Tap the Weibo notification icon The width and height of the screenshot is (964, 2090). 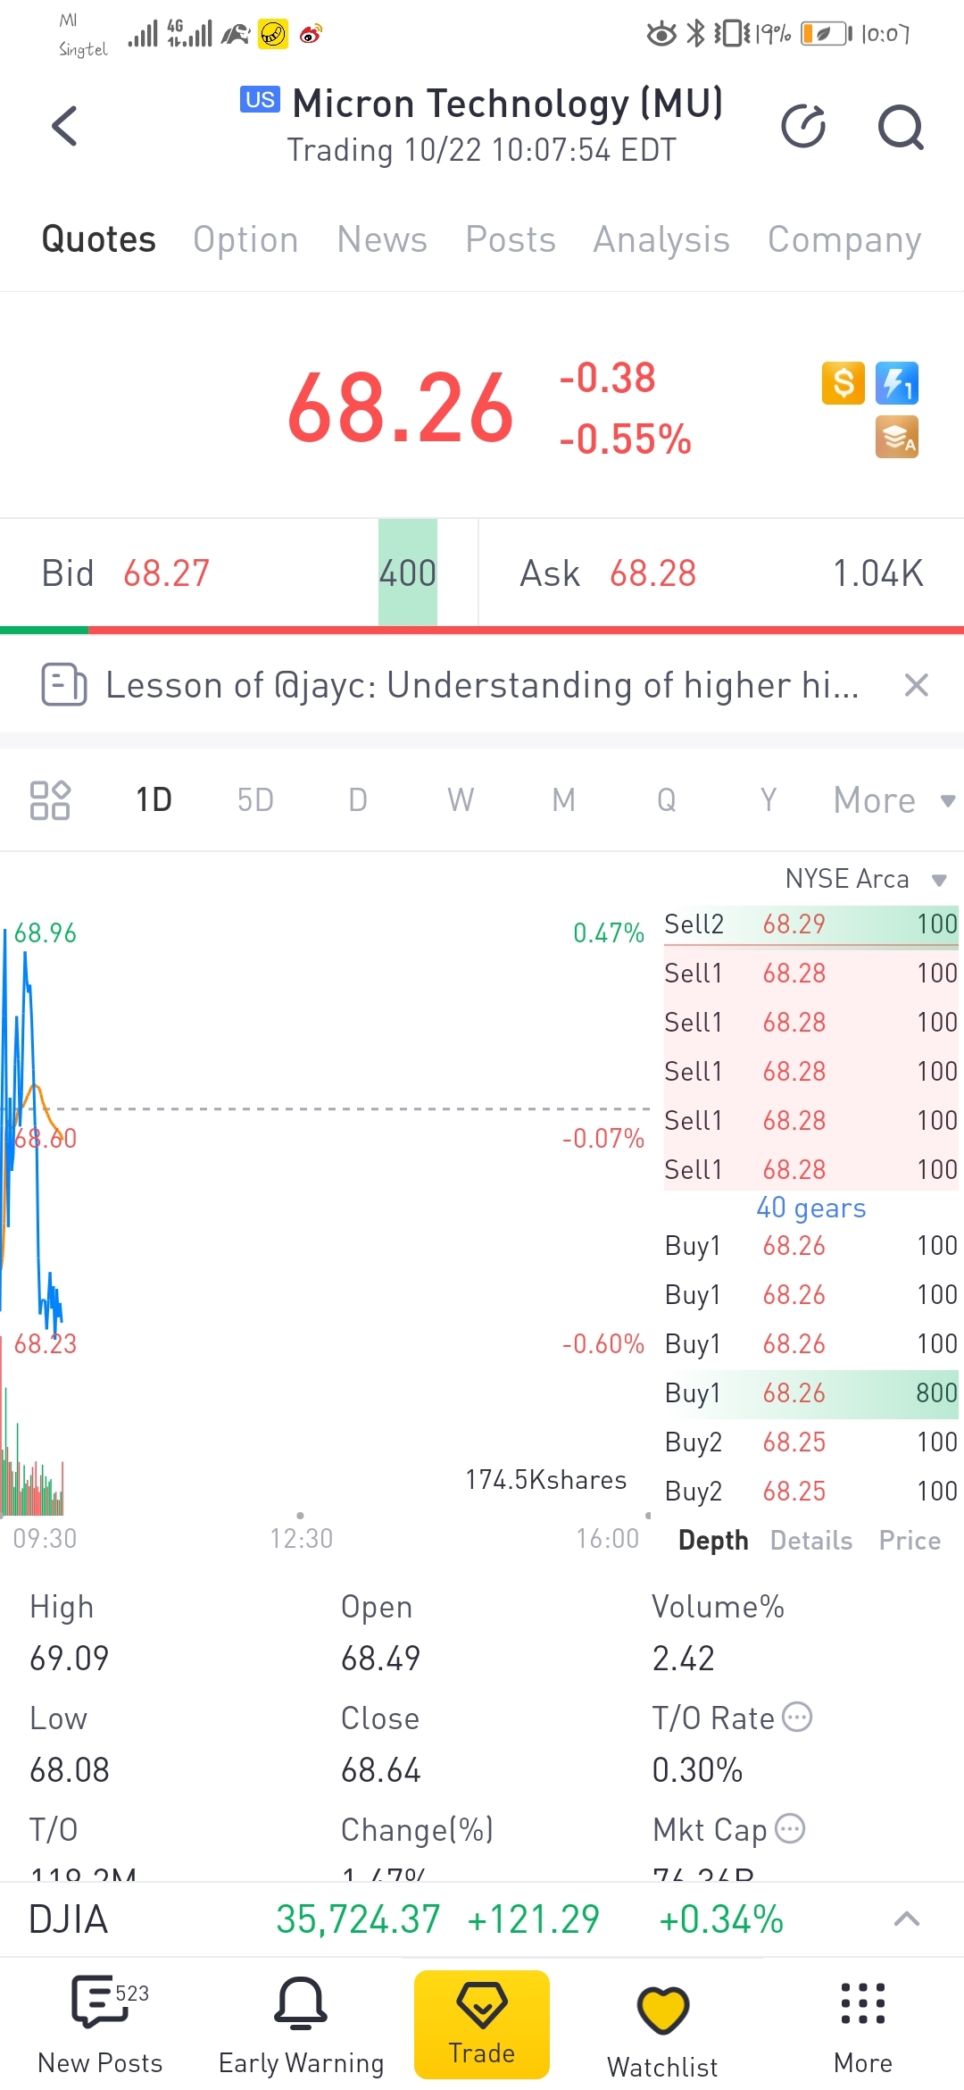click(311, 35)
